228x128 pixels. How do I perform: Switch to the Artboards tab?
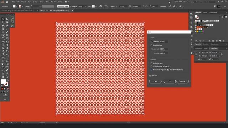point(198,48)
